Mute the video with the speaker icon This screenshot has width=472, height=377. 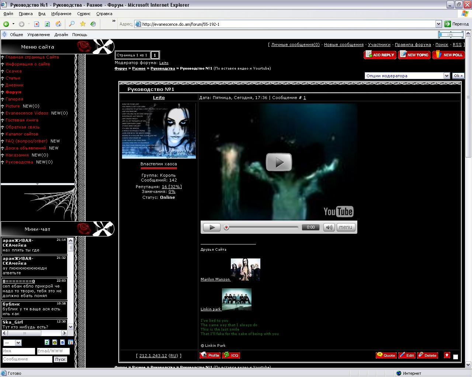click(329, 227)
